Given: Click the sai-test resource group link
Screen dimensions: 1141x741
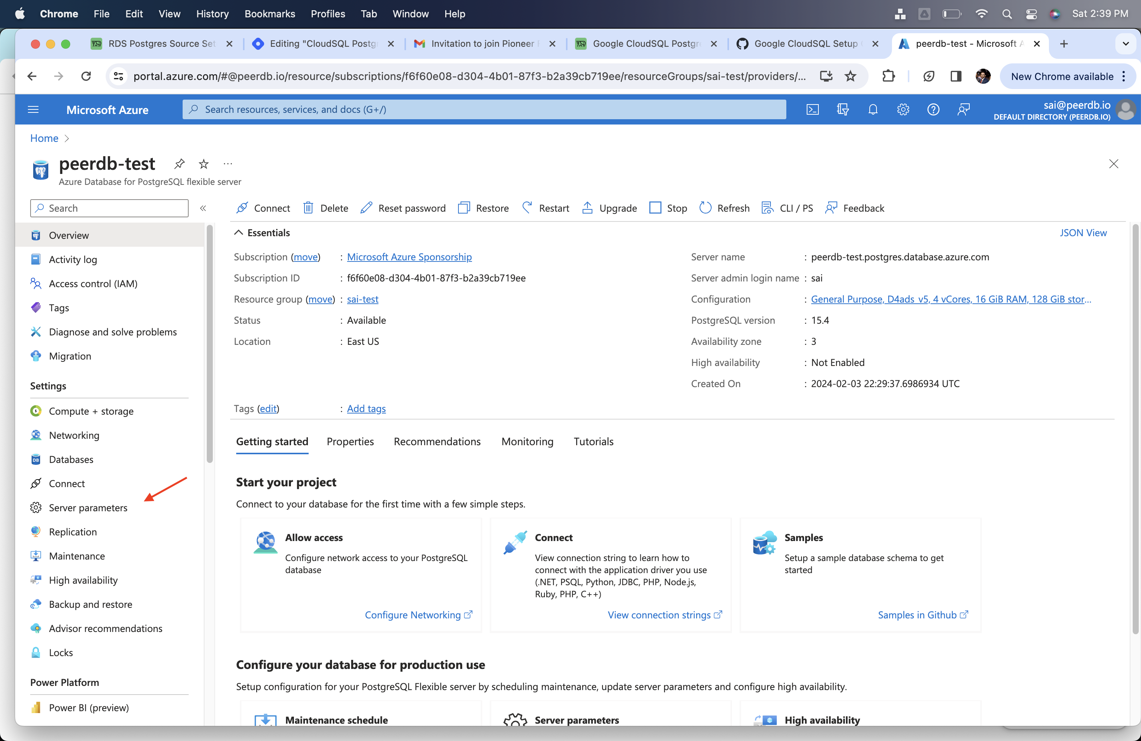Looking at the screenshot, I should click(363, 298).
